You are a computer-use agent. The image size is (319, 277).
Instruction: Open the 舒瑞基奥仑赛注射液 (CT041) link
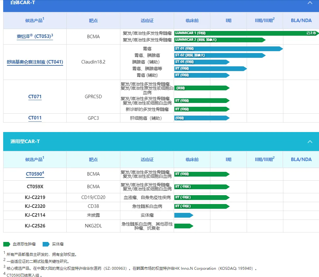pos(35,62)
